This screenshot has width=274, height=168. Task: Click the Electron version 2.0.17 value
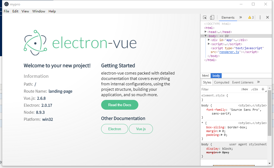coord(47,105)
